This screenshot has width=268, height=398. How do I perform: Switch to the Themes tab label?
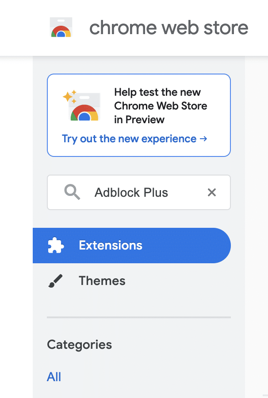102,281
